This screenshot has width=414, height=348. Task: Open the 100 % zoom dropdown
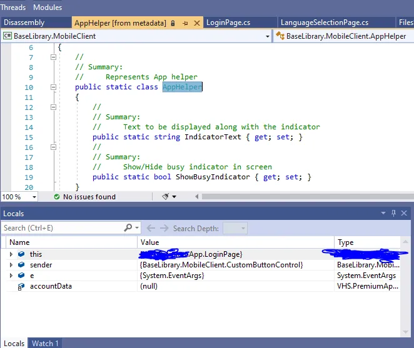point(34,197)
